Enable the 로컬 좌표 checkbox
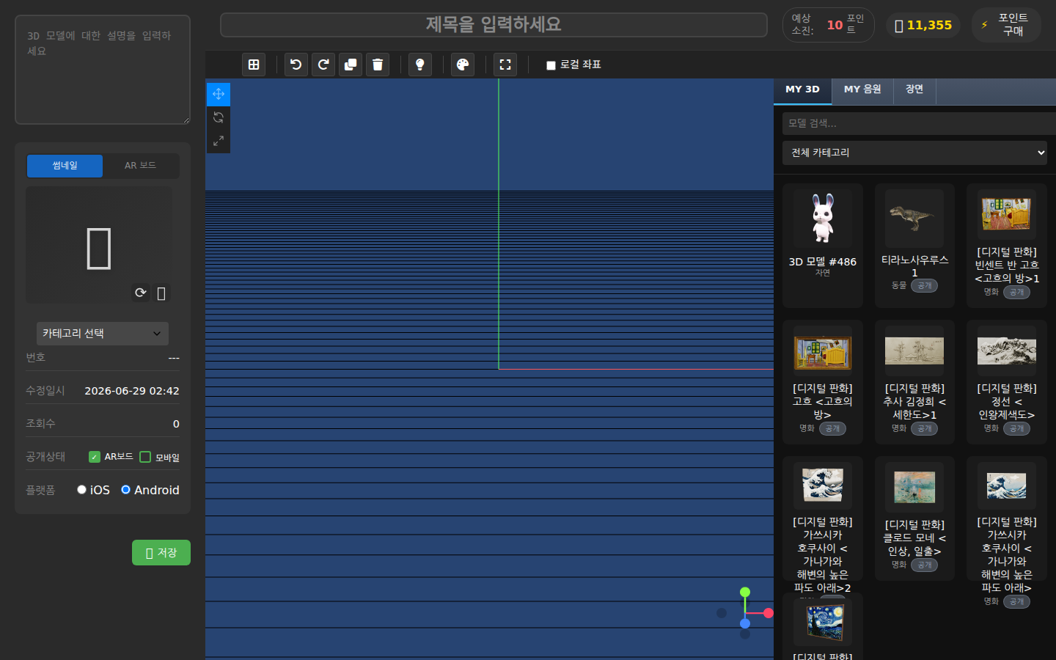This screenshot has height=660, width=1056. [x=551, y=65]
